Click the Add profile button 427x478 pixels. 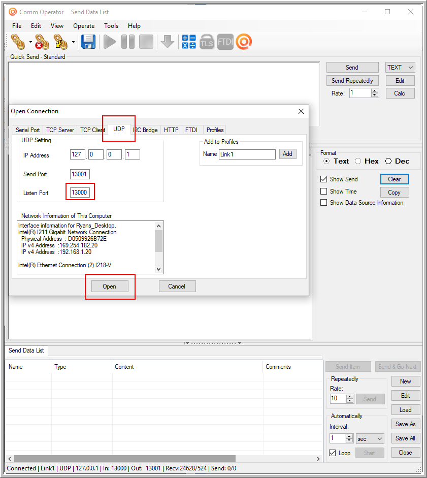287,154
